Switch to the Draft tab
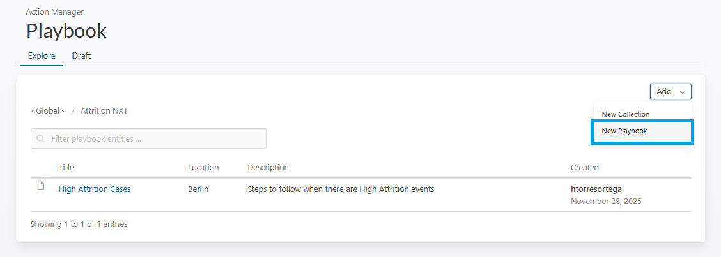 click(x=81, y=55)
